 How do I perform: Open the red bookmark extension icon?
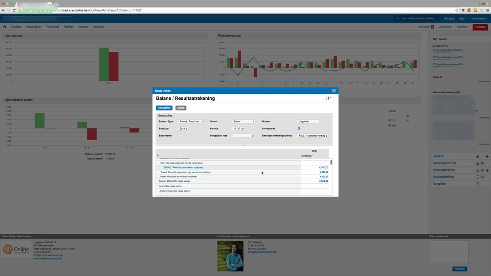point(469,10)
